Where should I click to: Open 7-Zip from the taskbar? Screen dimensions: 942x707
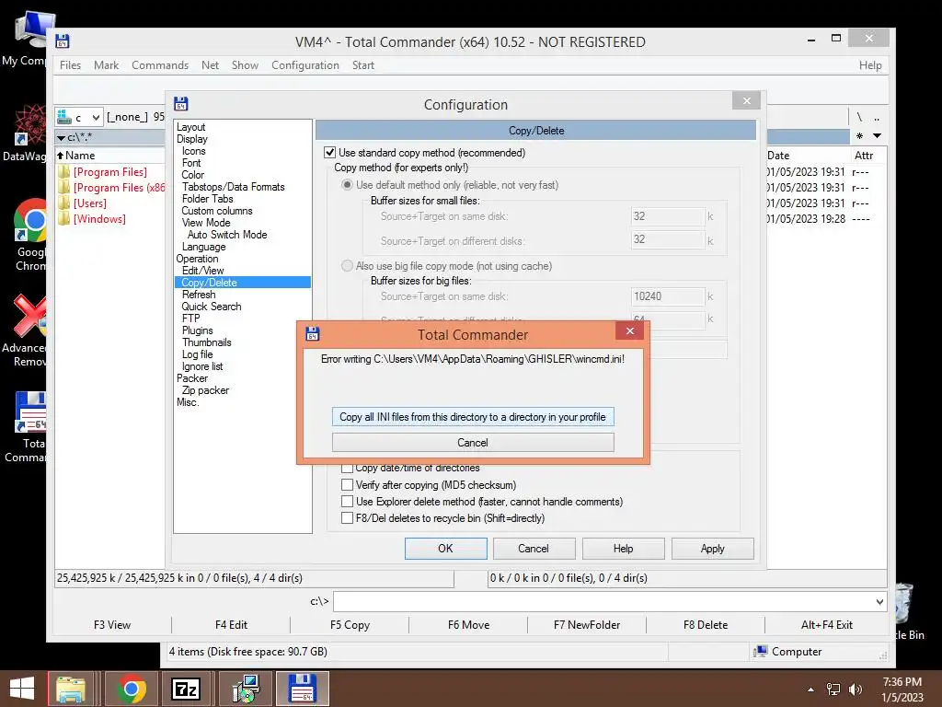click(x=186, y=689)
